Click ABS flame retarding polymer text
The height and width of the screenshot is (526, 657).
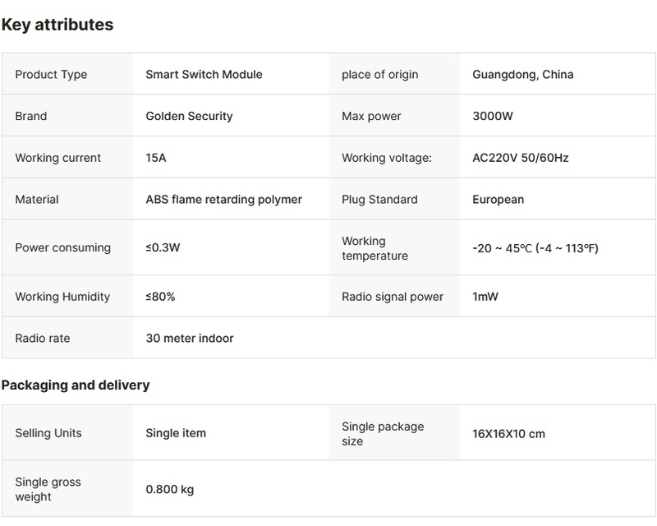223,200
